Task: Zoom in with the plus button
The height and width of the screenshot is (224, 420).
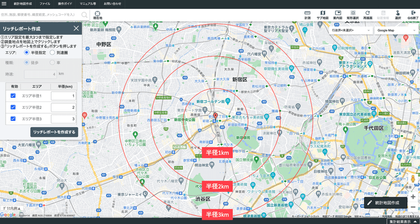Action: coord(413,196)
